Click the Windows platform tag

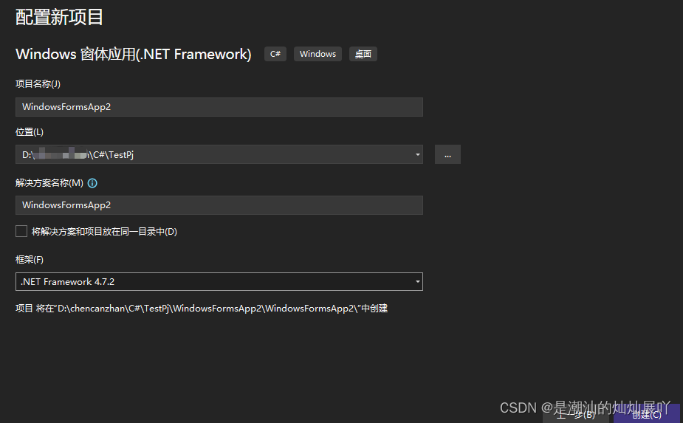click(x=318, y=54)
